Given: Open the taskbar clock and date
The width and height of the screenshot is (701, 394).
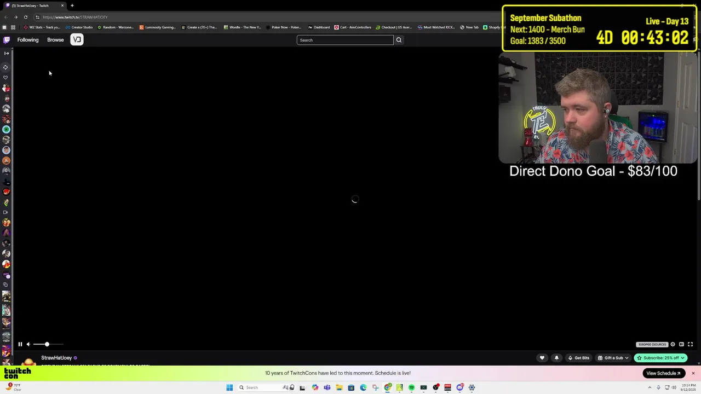Looking at the screenshot, I should tap(688, 387).
